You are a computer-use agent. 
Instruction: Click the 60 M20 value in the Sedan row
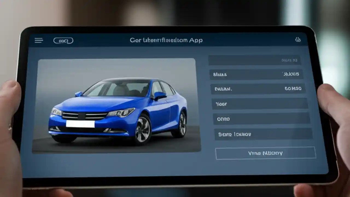pyautogui.click(x=293, y=88)
